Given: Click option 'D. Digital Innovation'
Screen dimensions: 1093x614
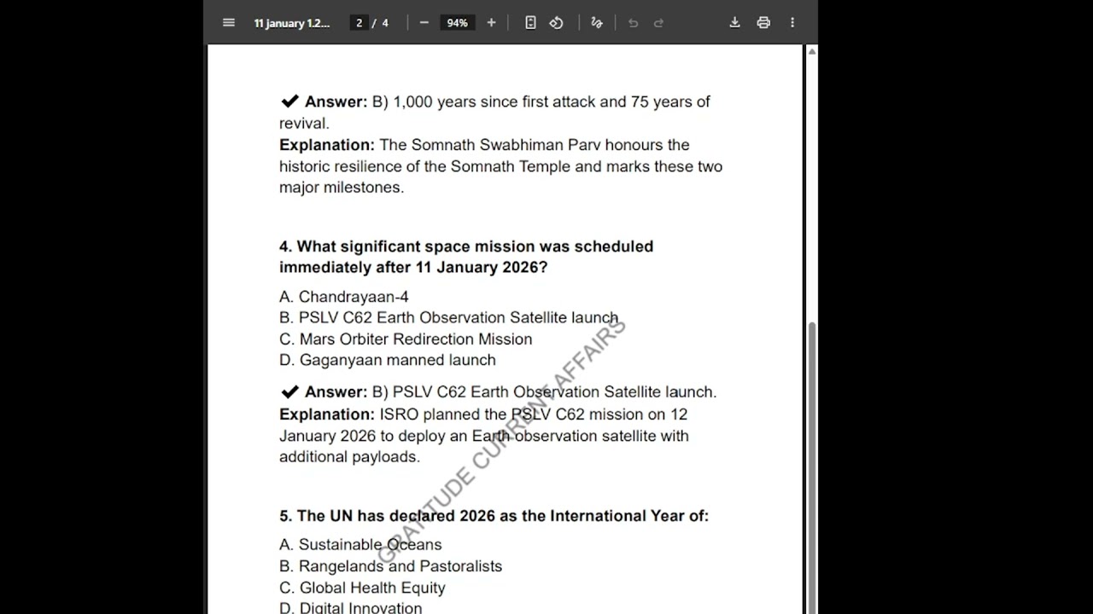Looking at the screenshot, I should (350, 608).
